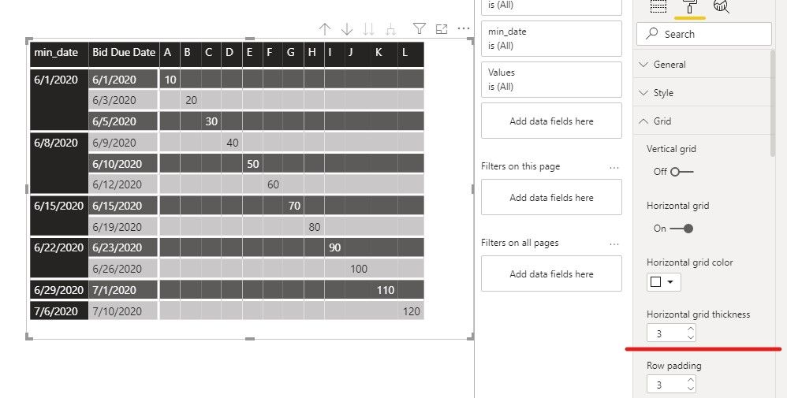
Task: Turn off the Horizontal grid toggle
Action: 681,229
